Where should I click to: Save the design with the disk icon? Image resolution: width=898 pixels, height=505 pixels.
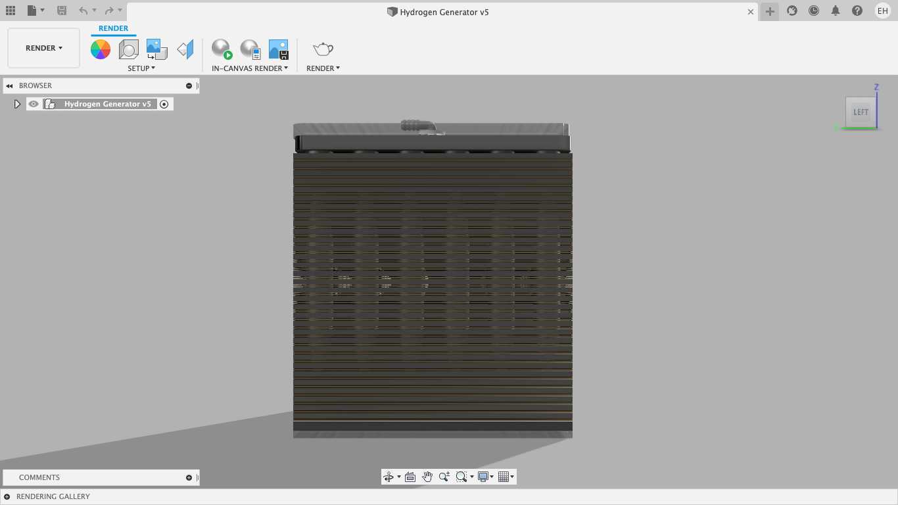(62, 11)
